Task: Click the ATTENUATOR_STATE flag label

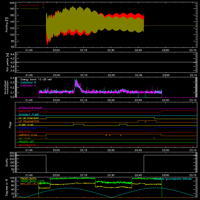Action: click(x=30, y=108)
